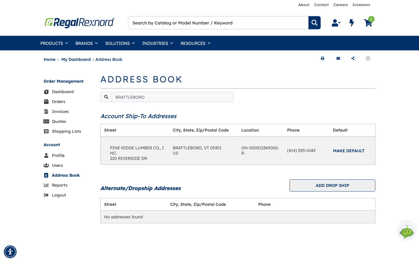This screenshot has width=419, height=262.
Task: Open the Contact link
Action: click(321, 5)
